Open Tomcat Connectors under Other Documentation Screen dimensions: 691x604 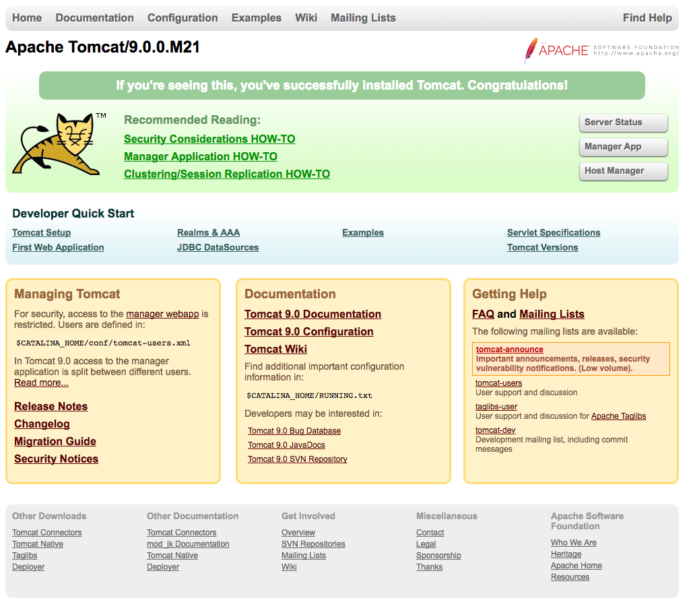[182, 533]
